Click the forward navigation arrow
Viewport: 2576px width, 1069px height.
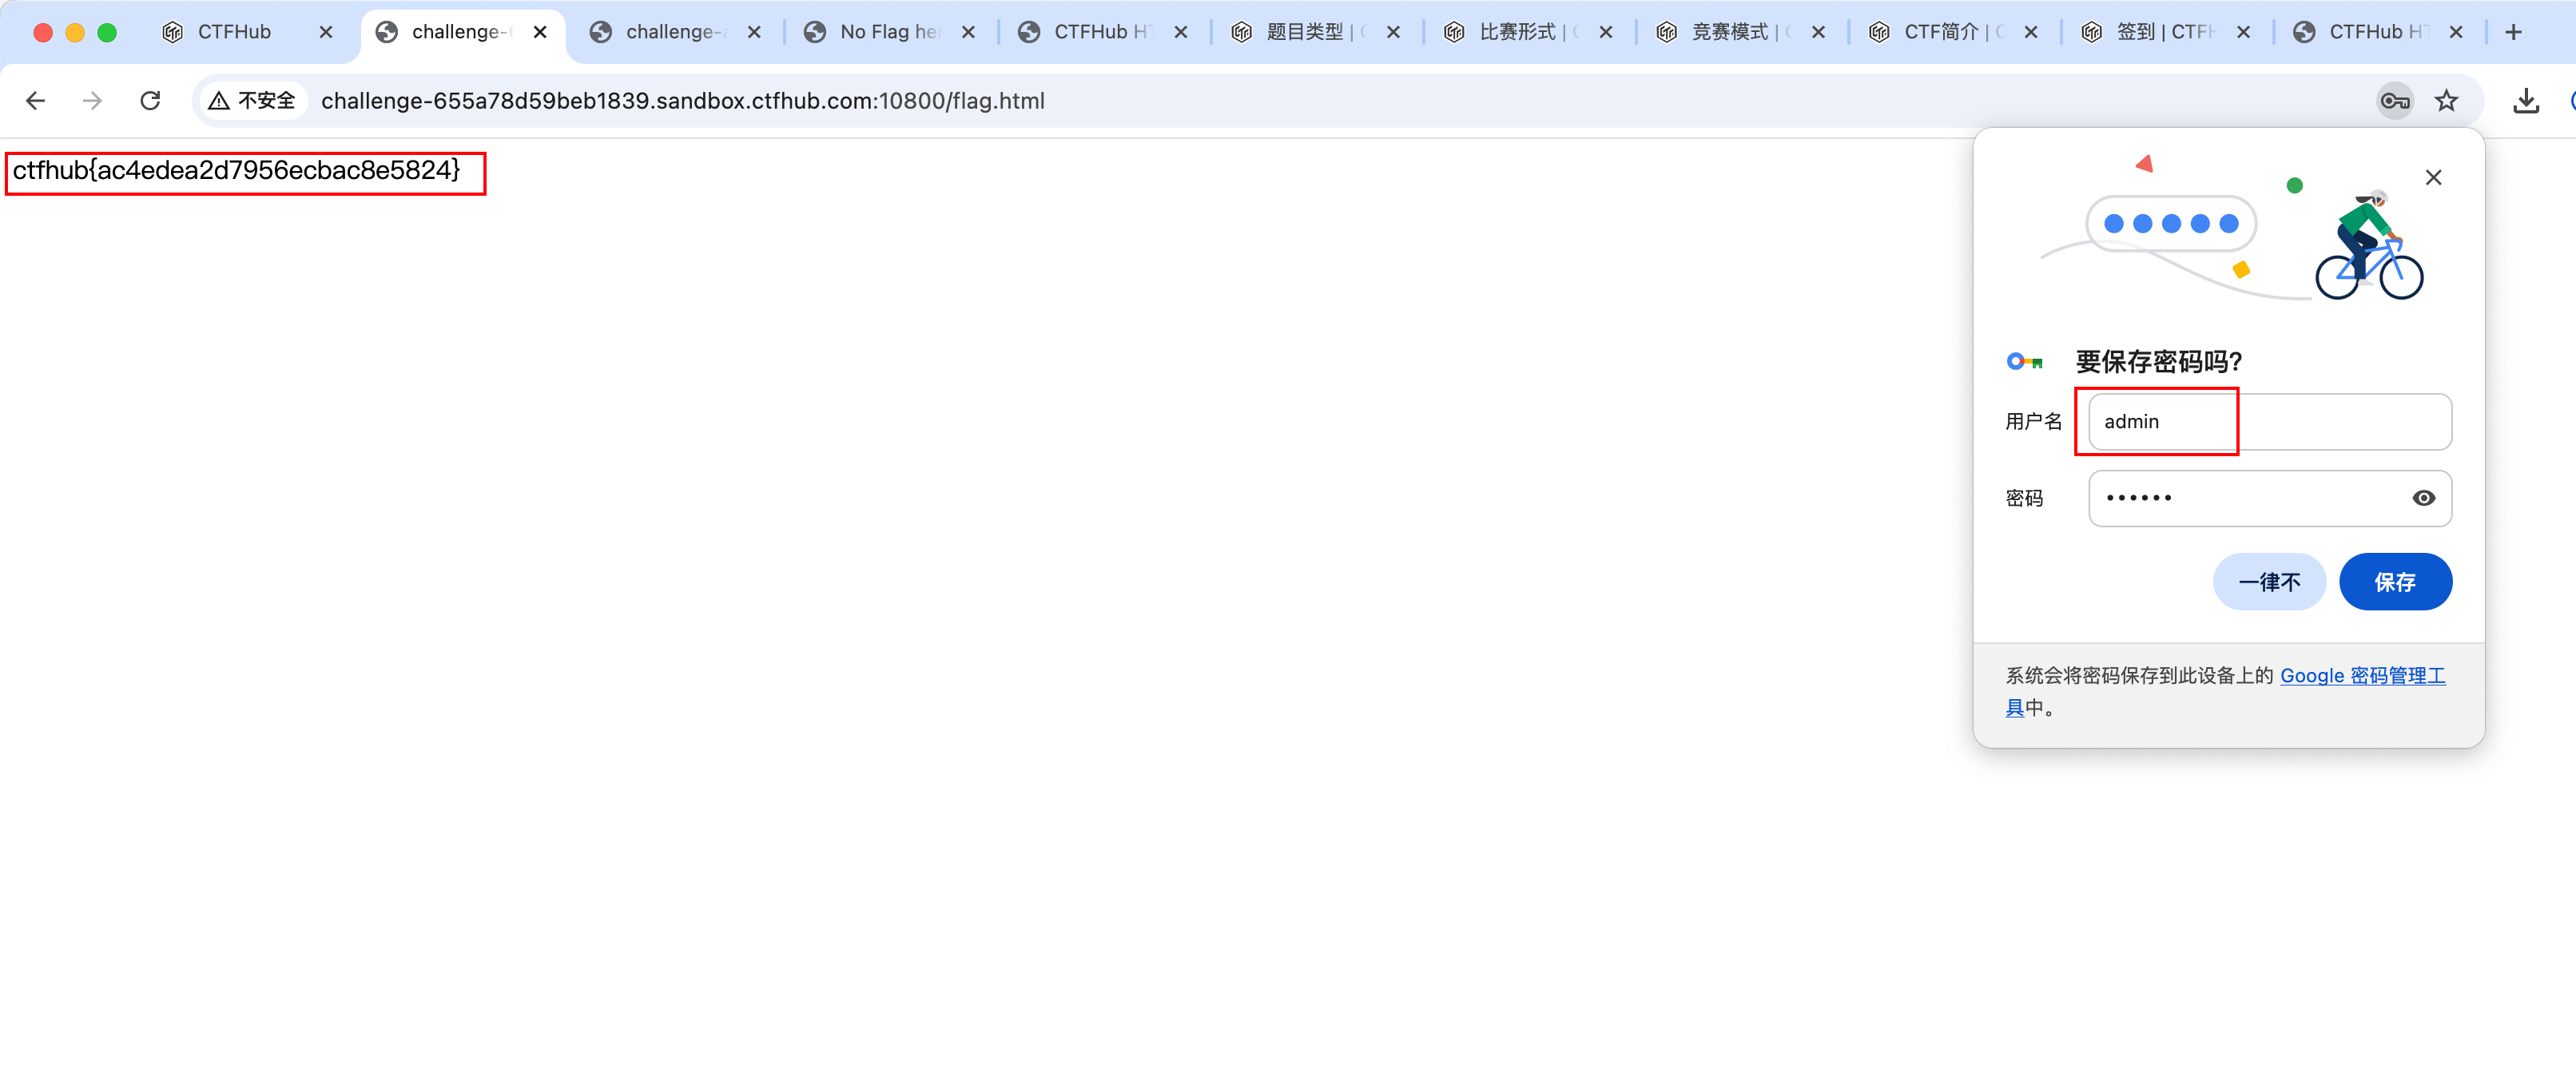tap(92, 101)
